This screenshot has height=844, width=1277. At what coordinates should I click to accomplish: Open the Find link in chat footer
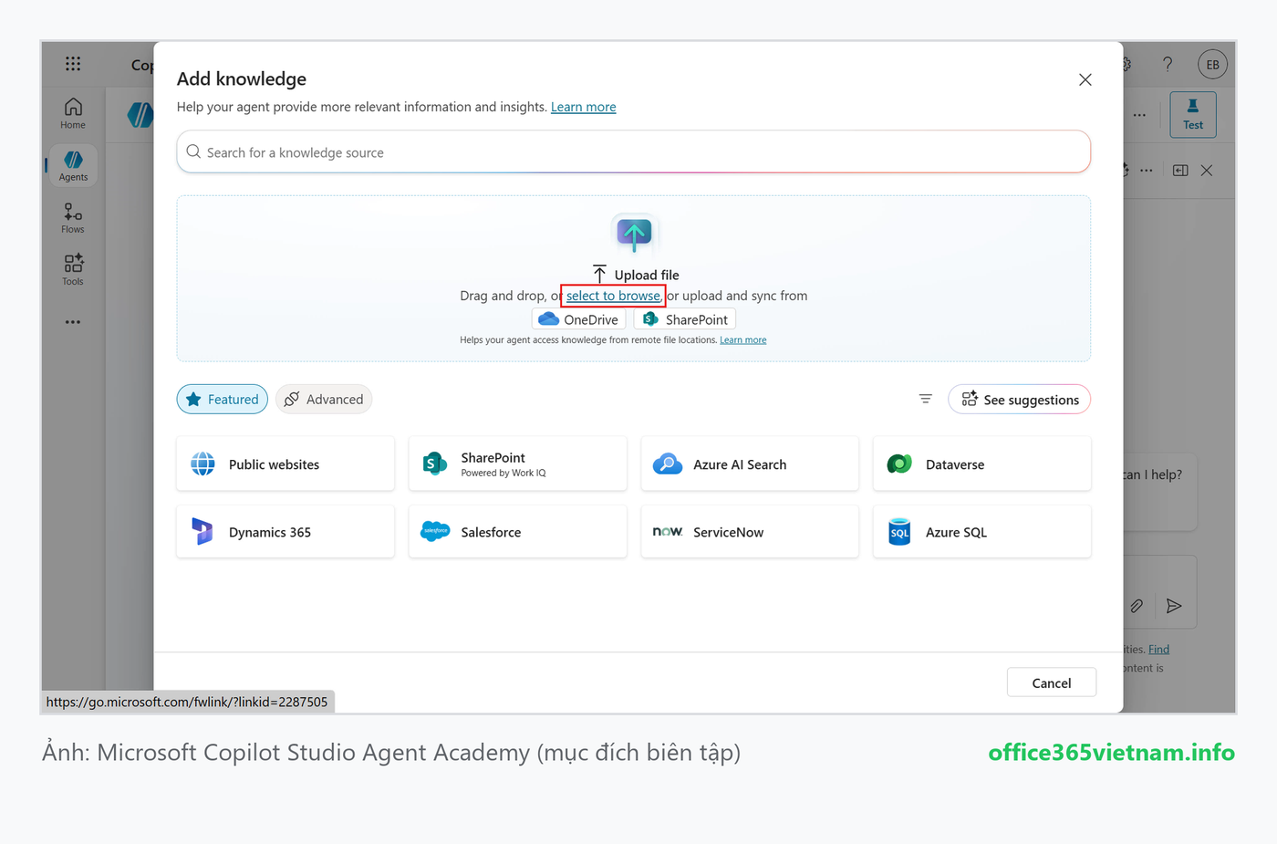click(1158, 649)
